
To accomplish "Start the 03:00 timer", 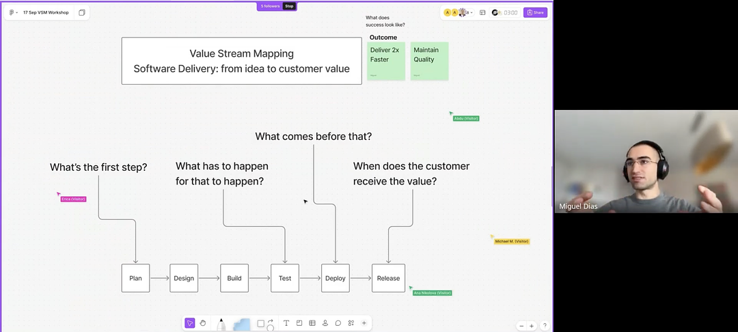I will (506, 12).
